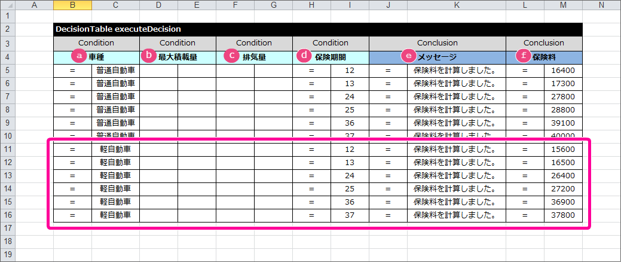Screen dimensions: 621x262
Task: Click the select-all corner of the sheet
Action: click(x=8, y=5)
